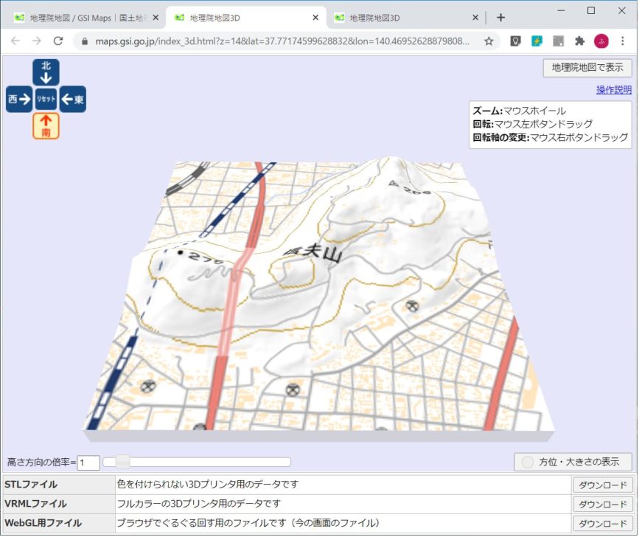Open Chrome's three-dot menu
The image size is (639, 537).
623,42
